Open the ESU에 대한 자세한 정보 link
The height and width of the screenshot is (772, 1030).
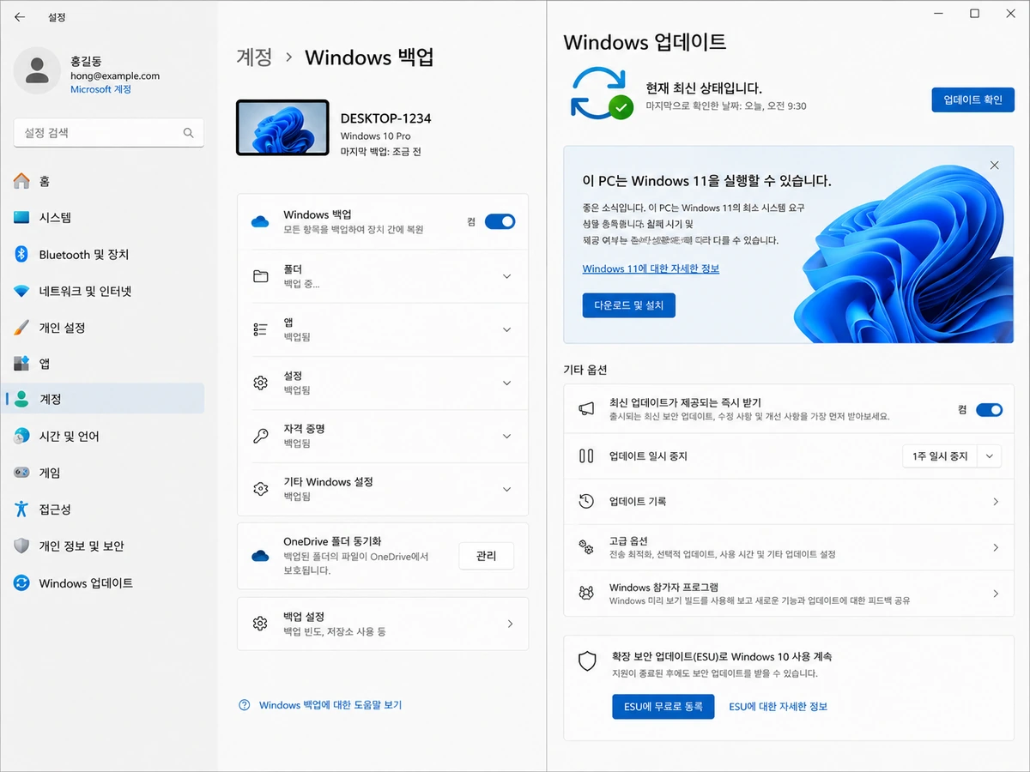tap(778, 707)
